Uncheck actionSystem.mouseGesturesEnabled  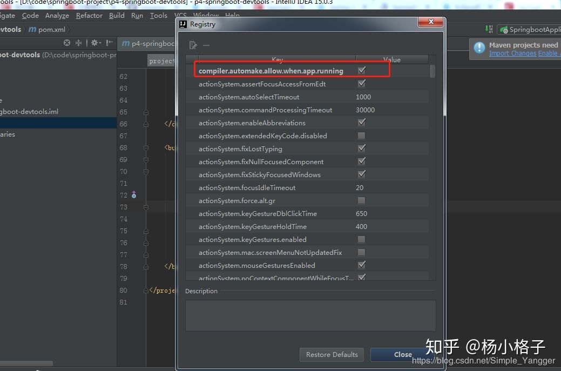(362, 265)
